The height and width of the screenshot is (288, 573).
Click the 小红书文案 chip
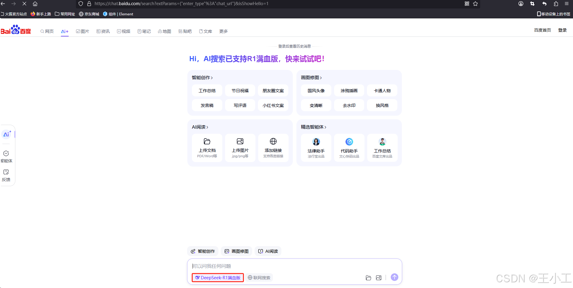273,105
